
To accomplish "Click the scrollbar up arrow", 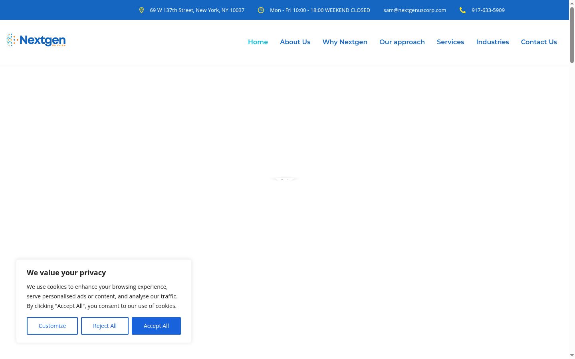I will point(572,3).
